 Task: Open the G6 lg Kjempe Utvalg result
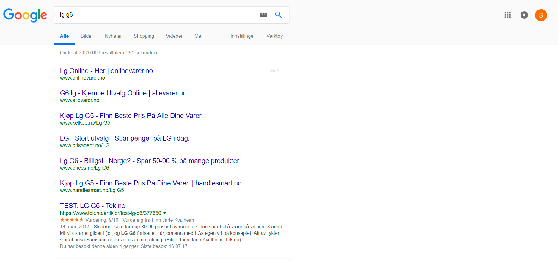[x=123, y=93]
